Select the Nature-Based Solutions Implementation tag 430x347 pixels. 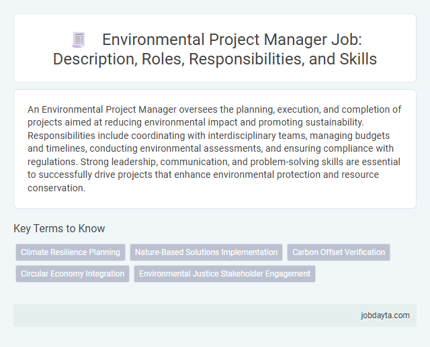pyautogui.click(x=206, y=252)
